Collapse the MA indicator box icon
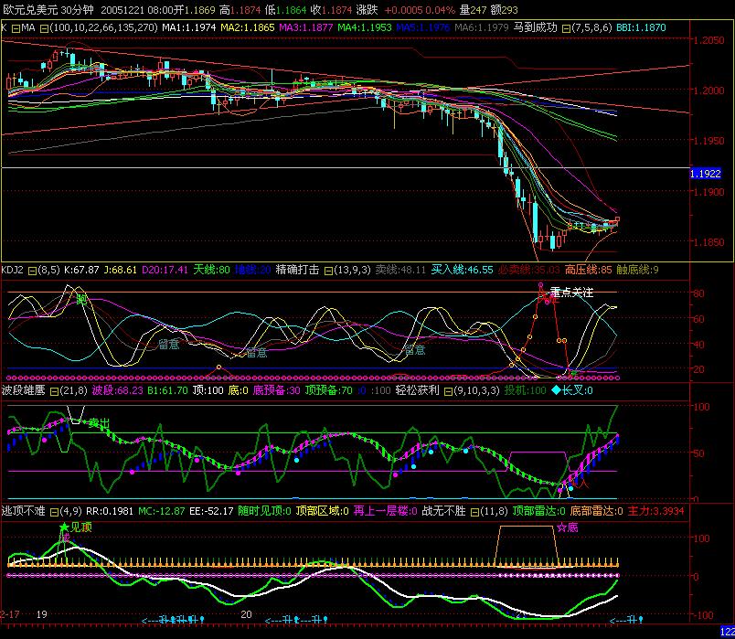735x639 pixels. (x=16, y=28)
